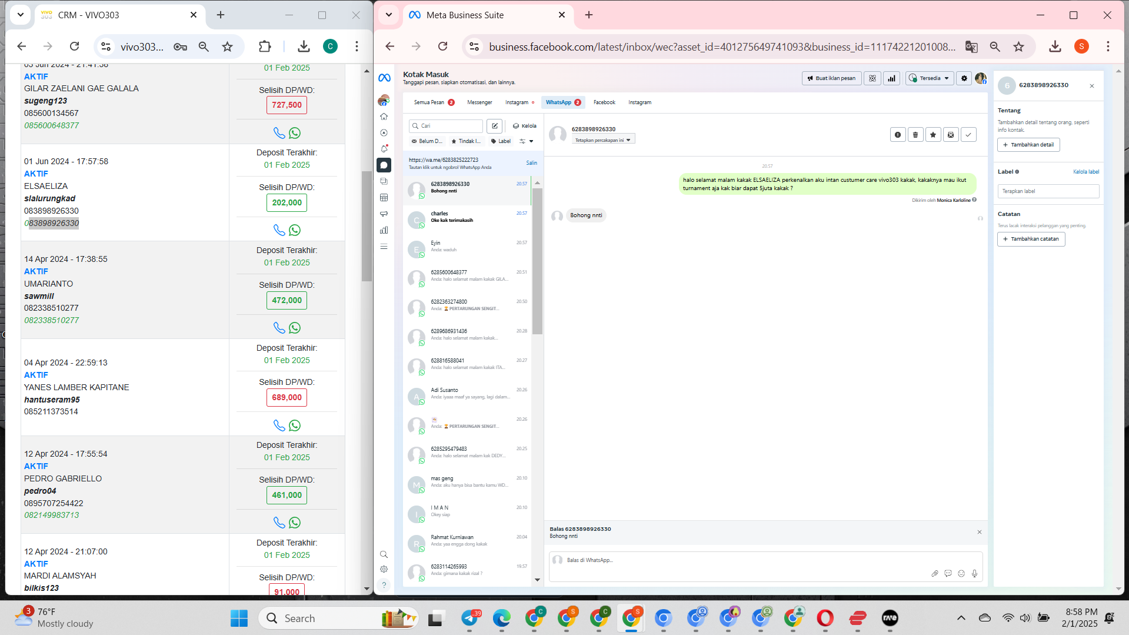The image size is (1129, 635).
Task: Expand the Tersedia availability dropdown
Action: tap(930, 78)
